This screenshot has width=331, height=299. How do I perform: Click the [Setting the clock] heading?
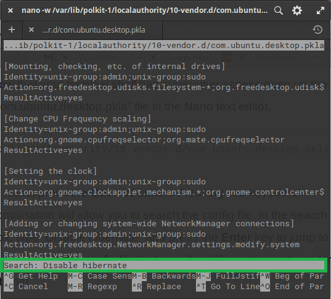[51, 171]
